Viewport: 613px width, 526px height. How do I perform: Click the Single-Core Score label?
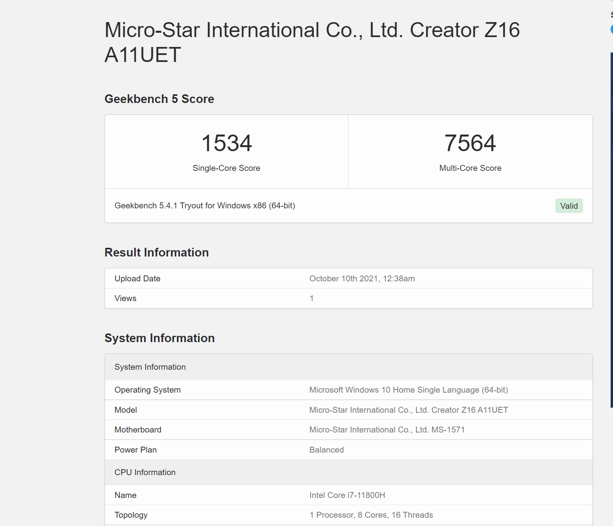click(x=227, y=168)
